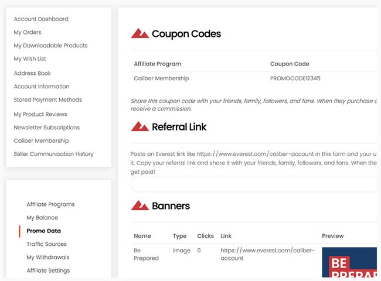Open My Balance
Viewport: 381px width, 281px height.
[42, 218]
